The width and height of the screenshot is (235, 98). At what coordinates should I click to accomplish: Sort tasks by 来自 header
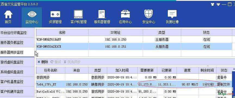point(77,70)
